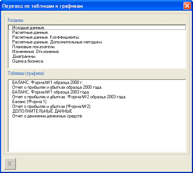Pick 'Расчетные данные. Дополнительные методики.' row

tap(97, 42)
